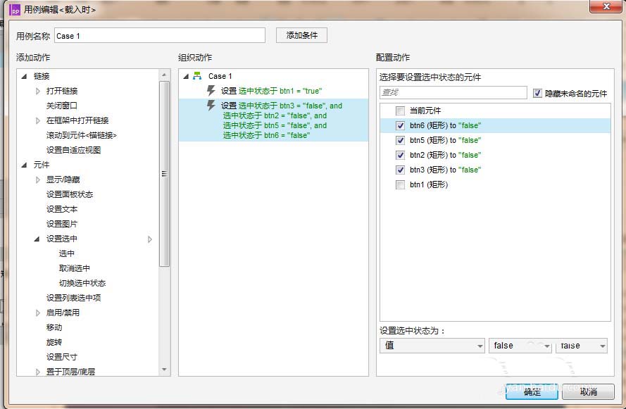626x409 pixels.
Task: Check the btn1 (矩形) checkbox
Action: [x=400, y=184]
